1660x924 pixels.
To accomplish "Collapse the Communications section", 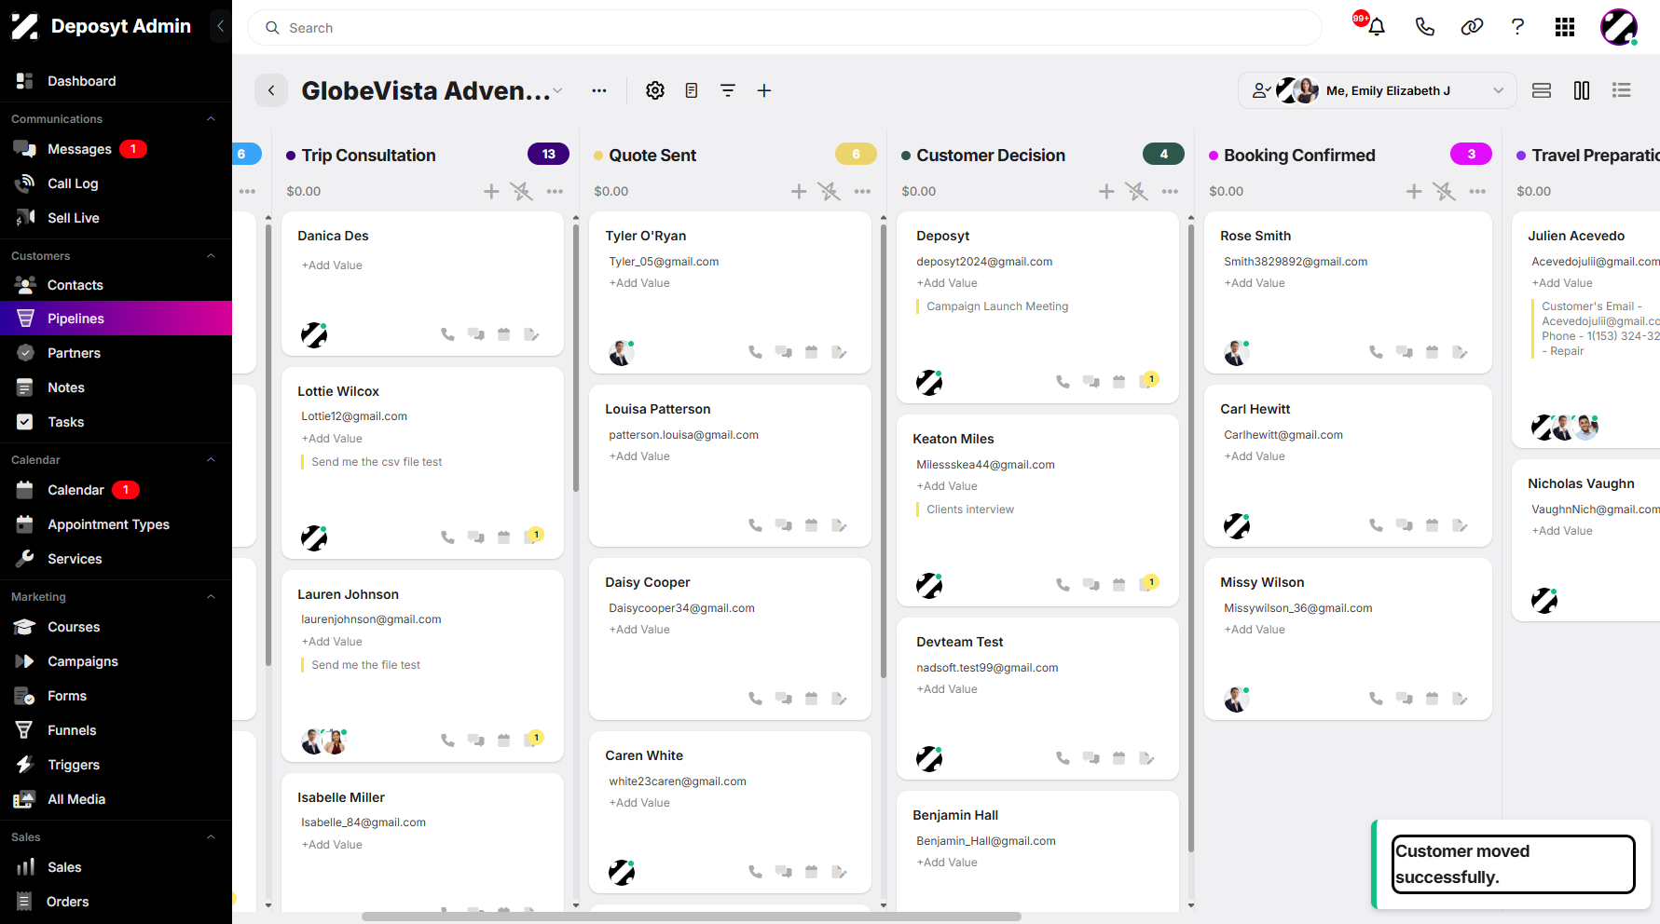I will pyautogui.click(x=211, y=119).
